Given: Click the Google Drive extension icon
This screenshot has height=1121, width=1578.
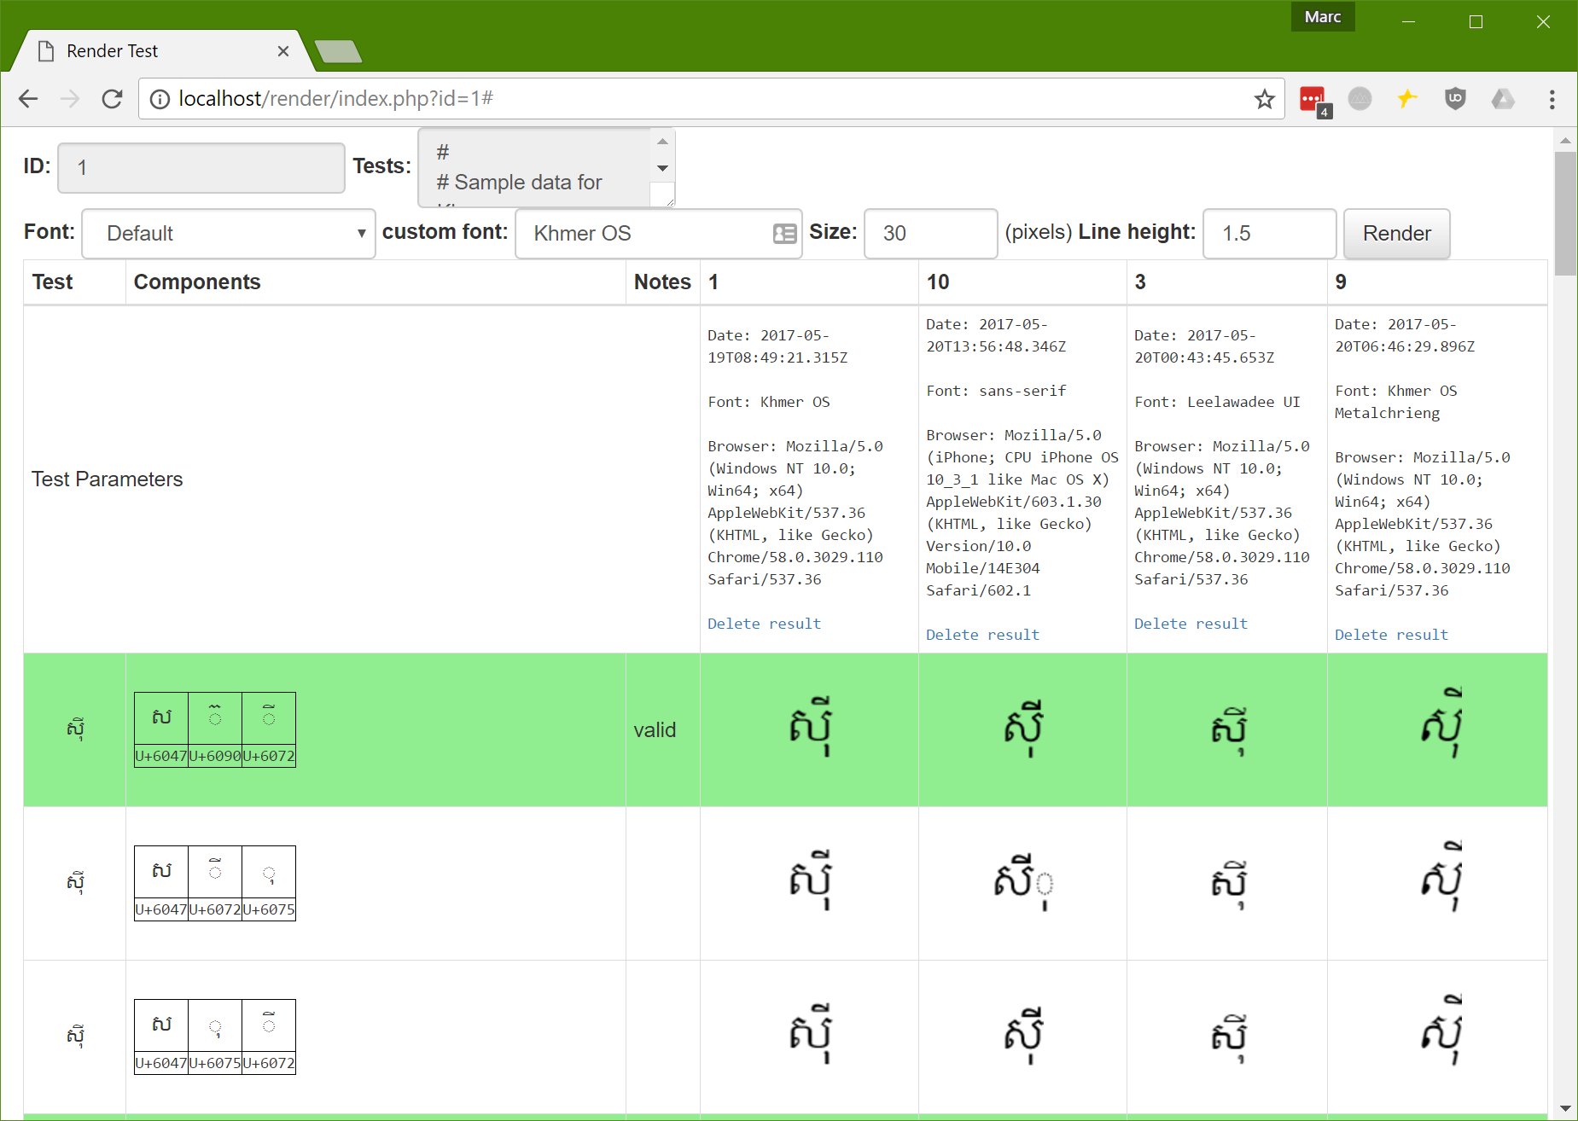Looking at the screenshot, I should (1503, 99).
